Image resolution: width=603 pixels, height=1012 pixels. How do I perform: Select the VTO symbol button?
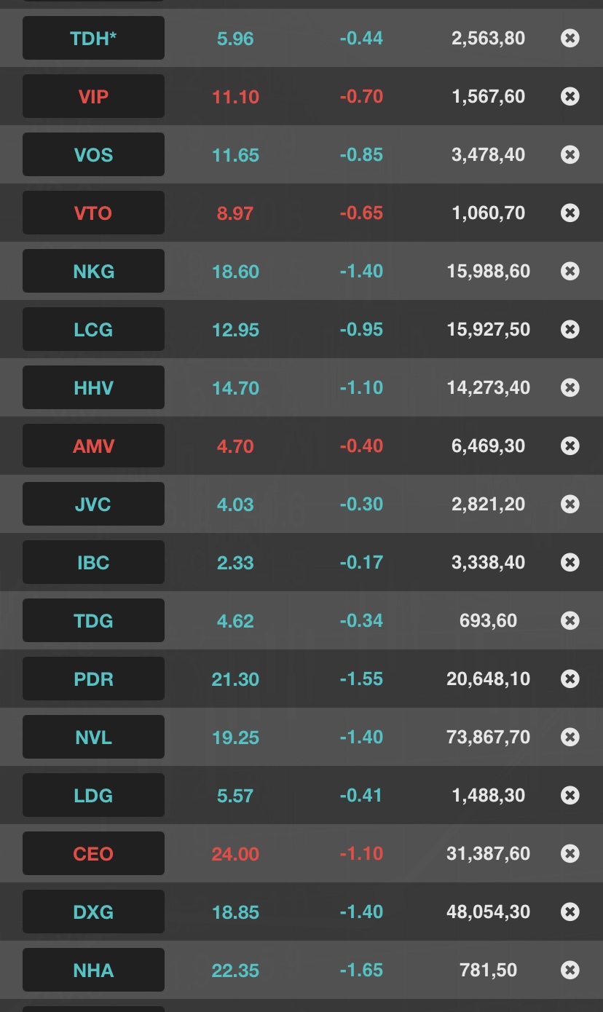[93, 213]
